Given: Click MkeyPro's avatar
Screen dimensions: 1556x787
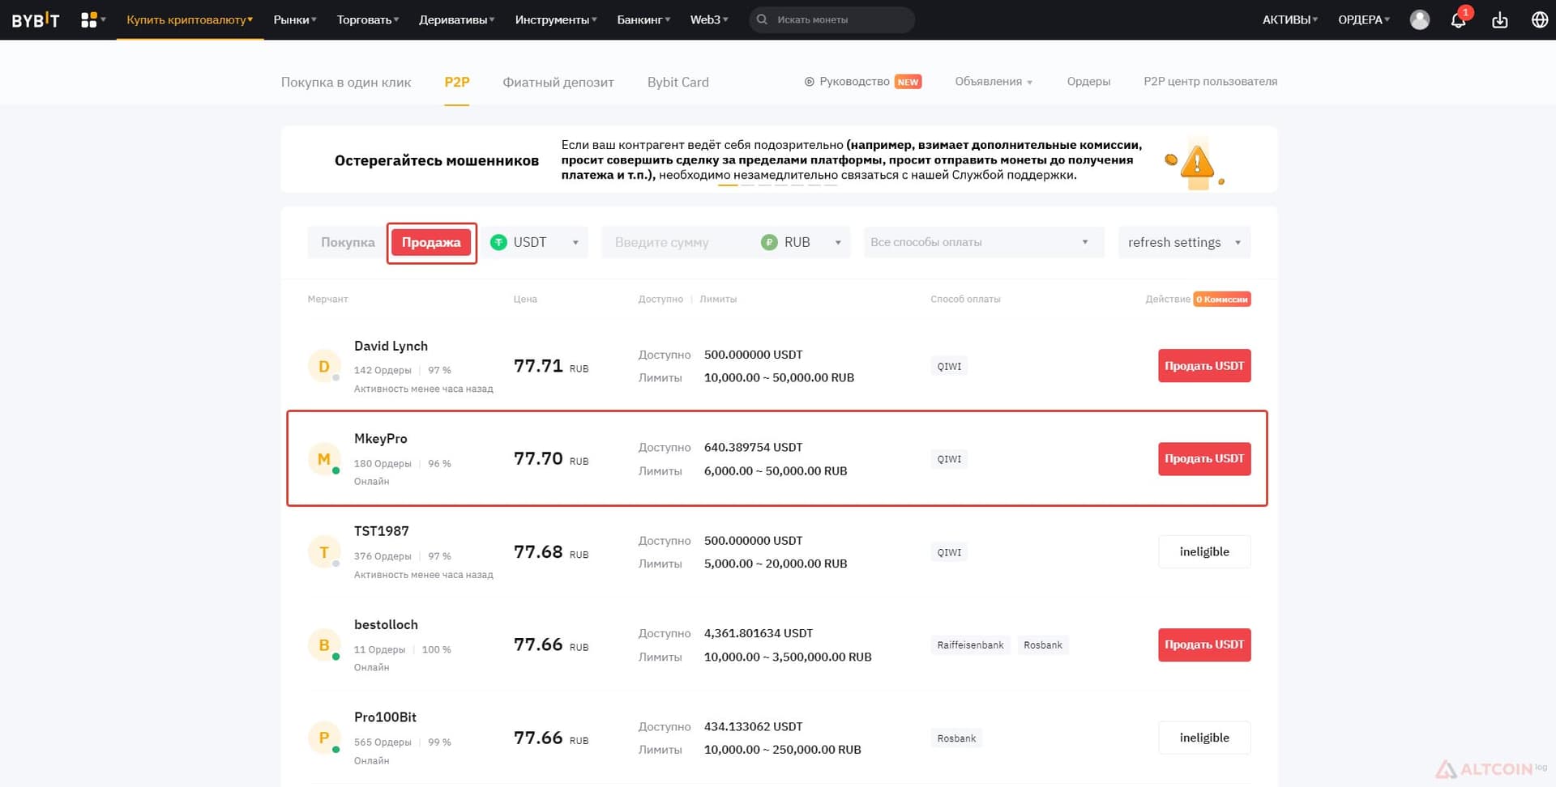Looking at the screenshot, I should (x=323, y=459).
